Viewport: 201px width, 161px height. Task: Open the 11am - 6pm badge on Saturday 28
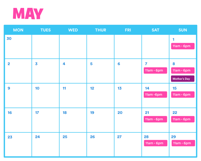[x=156, y=143]
